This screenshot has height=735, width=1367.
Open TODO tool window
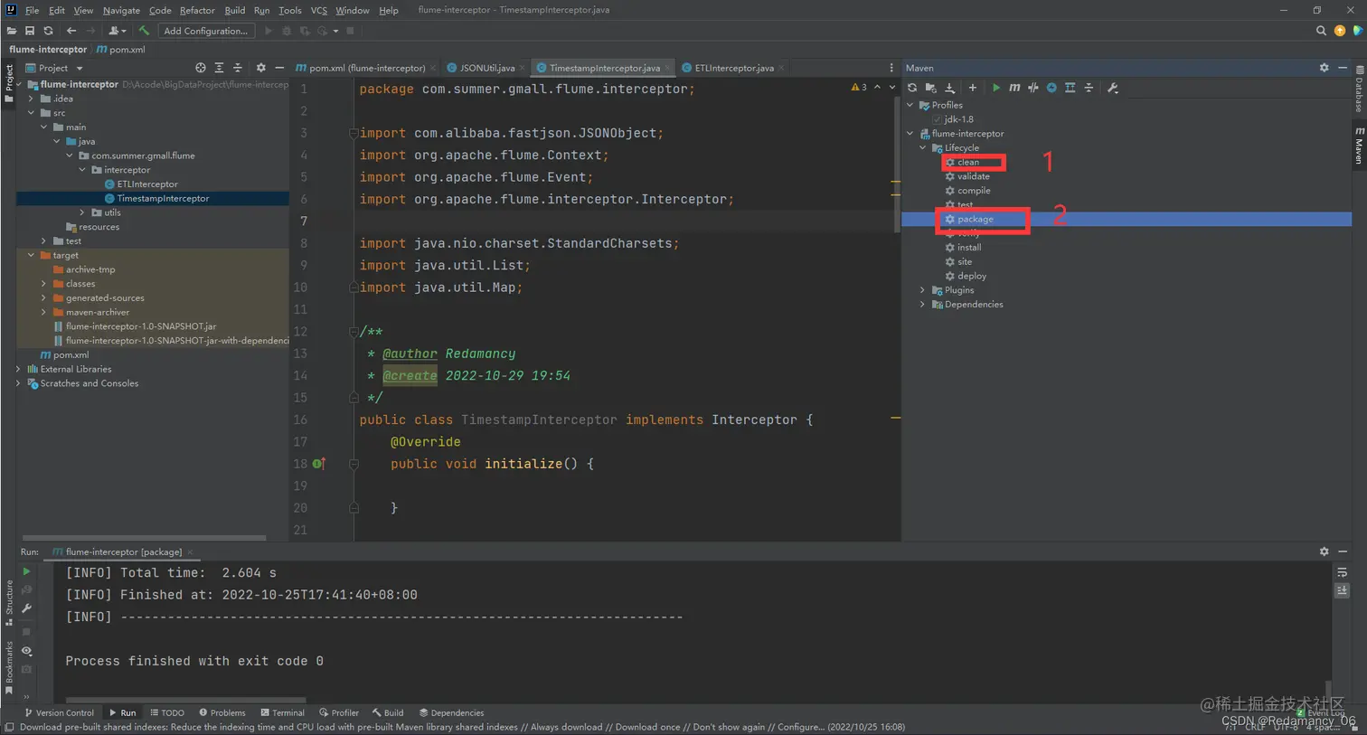point(167,712)
